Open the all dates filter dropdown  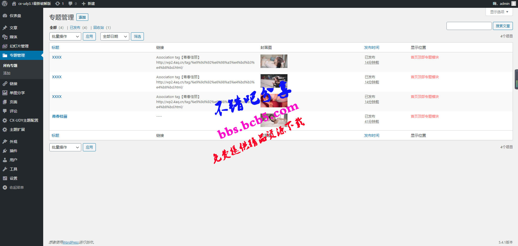tap(115, 36)
